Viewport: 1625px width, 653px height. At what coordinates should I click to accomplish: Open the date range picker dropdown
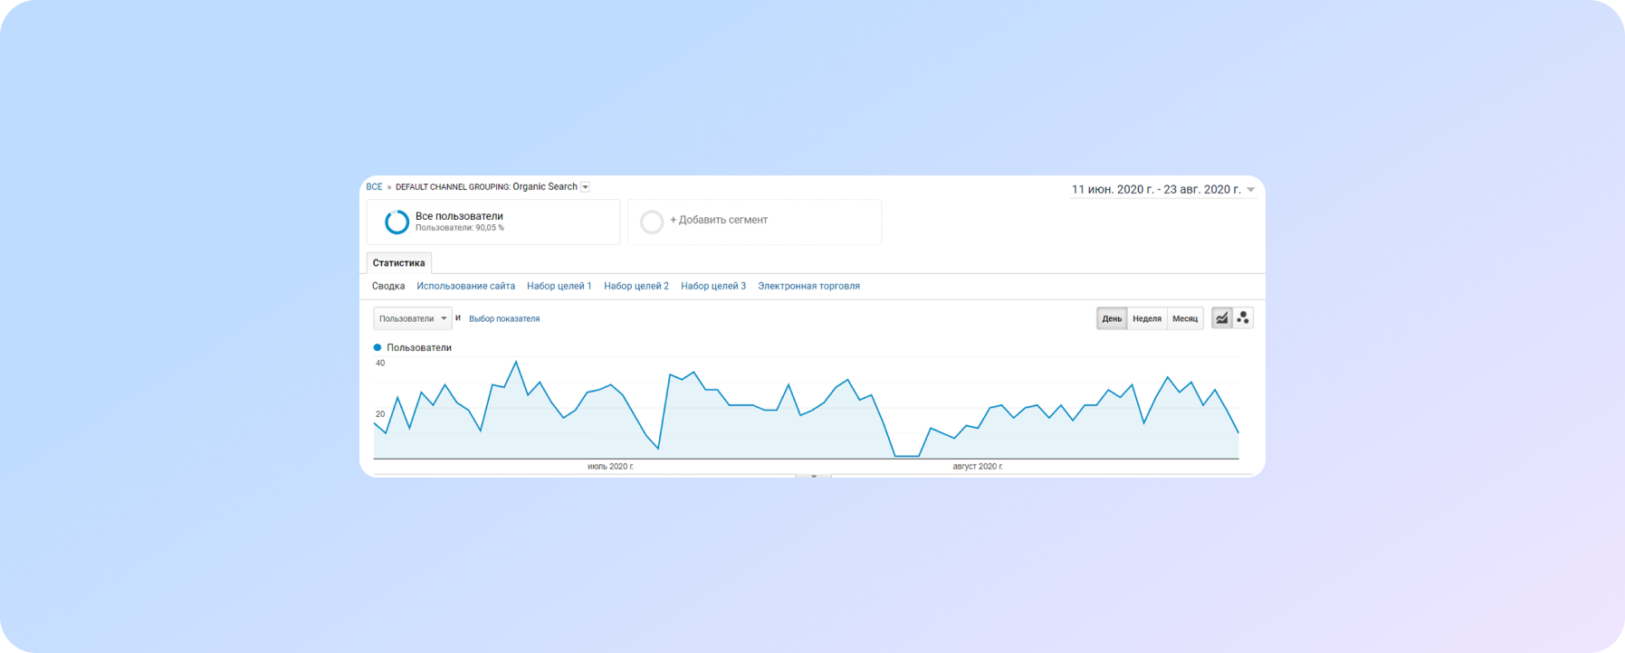1251,190
